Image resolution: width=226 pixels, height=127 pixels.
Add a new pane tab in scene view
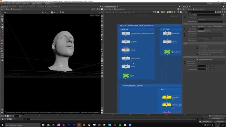click(60, 7)
